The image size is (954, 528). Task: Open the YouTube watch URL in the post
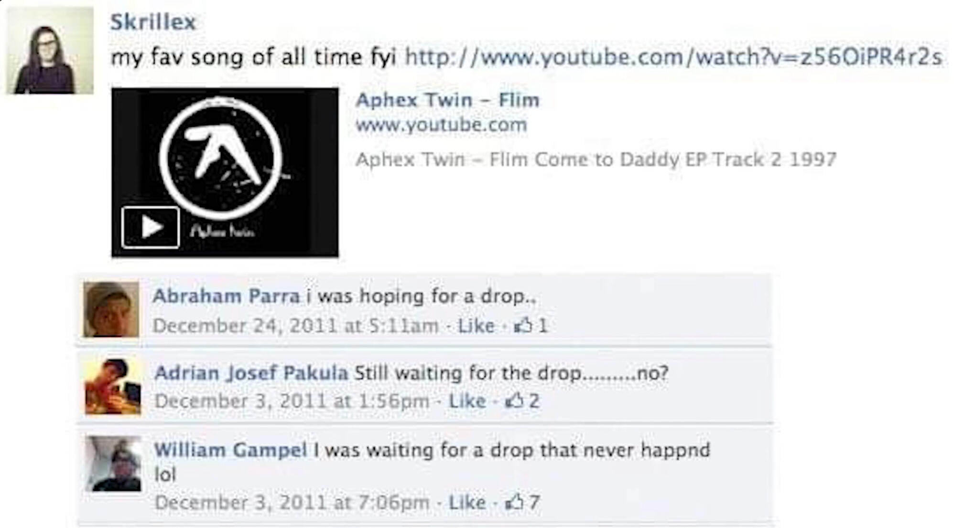click(673, 57)
